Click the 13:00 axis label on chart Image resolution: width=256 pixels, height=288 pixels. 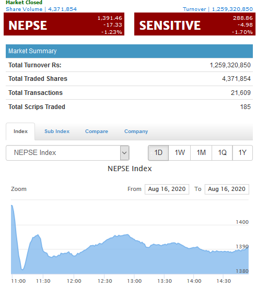pos(134,281)
